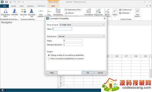Switch to the DATA tab
This screenshot has height=92, width=152.
(22, 6)
